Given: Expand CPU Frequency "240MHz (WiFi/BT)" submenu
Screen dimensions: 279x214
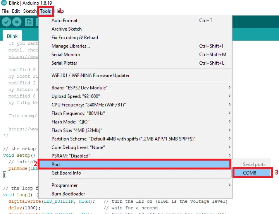Looking at the screenshot, I should [x=135, y=105].
